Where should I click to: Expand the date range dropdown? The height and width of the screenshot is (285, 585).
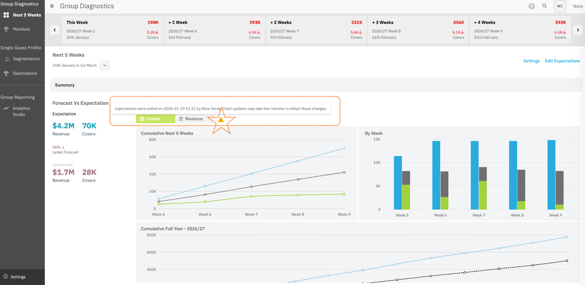click(105, 66)
